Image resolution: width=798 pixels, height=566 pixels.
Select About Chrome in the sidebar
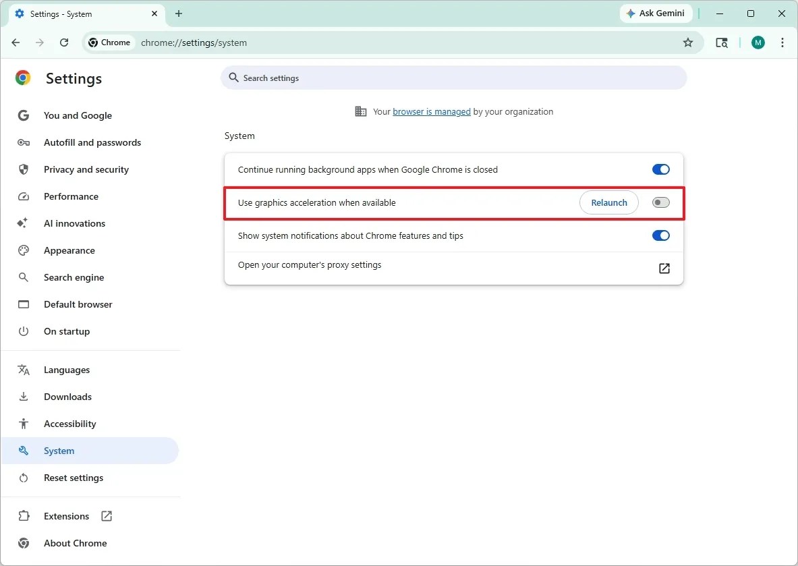click(x=76, y=543)
